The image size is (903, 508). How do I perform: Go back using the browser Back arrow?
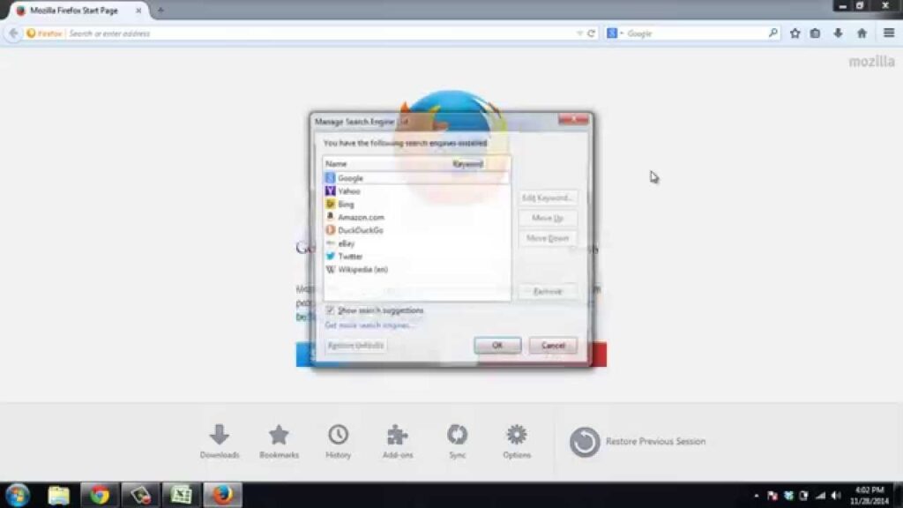13,34
